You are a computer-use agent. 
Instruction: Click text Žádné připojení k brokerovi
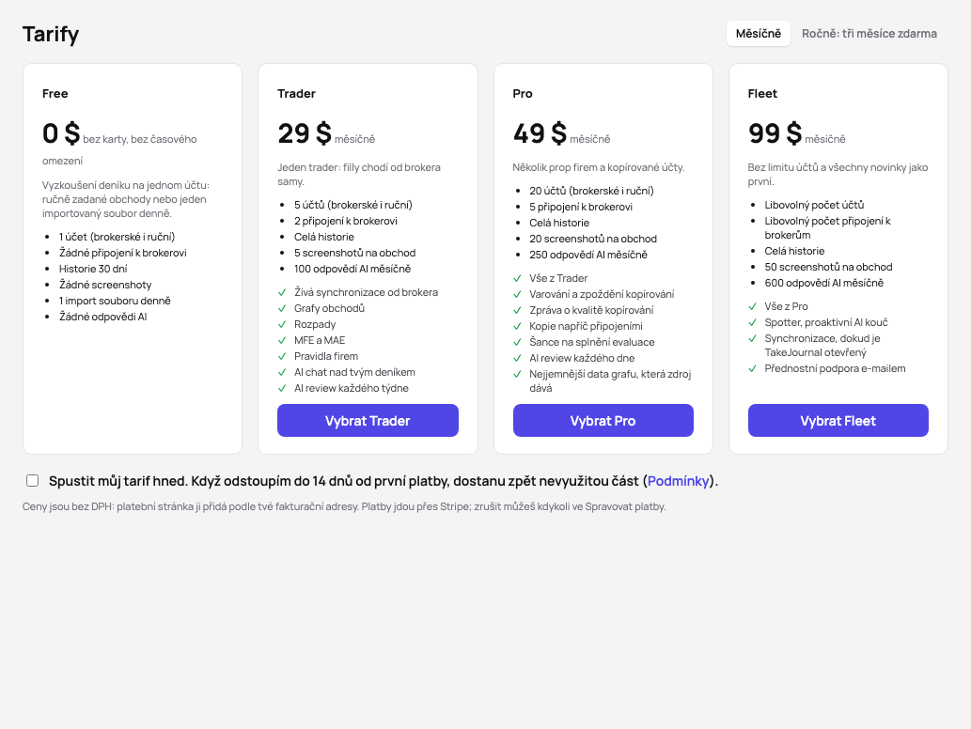(x=122, y=253)
